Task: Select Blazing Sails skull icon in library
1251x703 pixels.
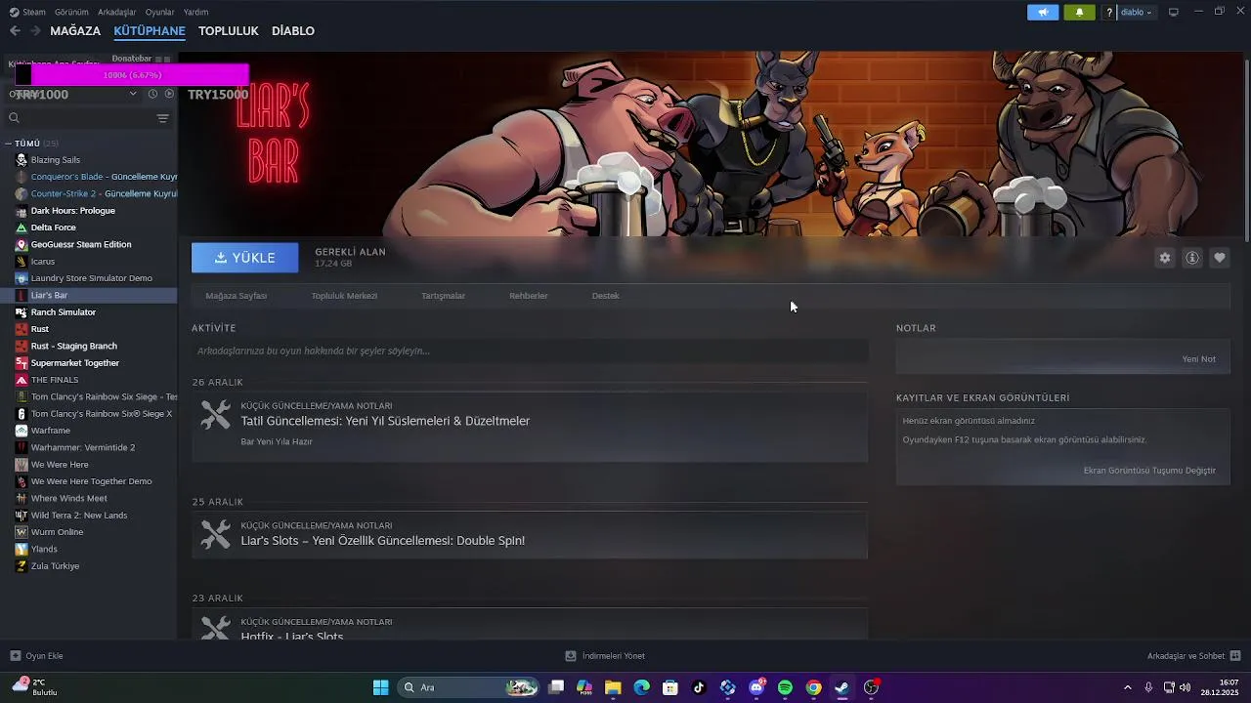Action: point(22,160)
